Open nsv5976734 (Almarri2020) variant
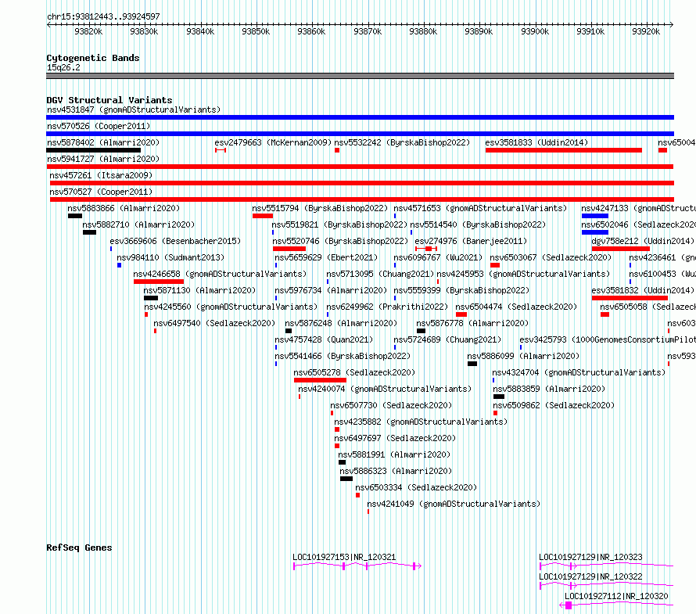The height and width of the screenshot is (614, 696). click(x=331, y=290)
